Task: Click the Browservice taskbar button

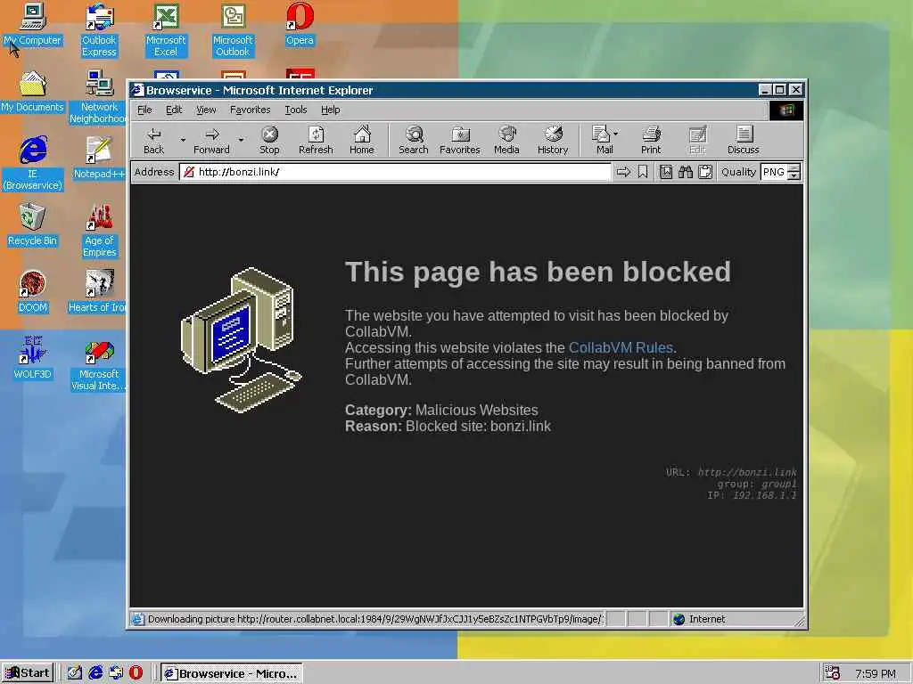Action: tap(232, 673)
